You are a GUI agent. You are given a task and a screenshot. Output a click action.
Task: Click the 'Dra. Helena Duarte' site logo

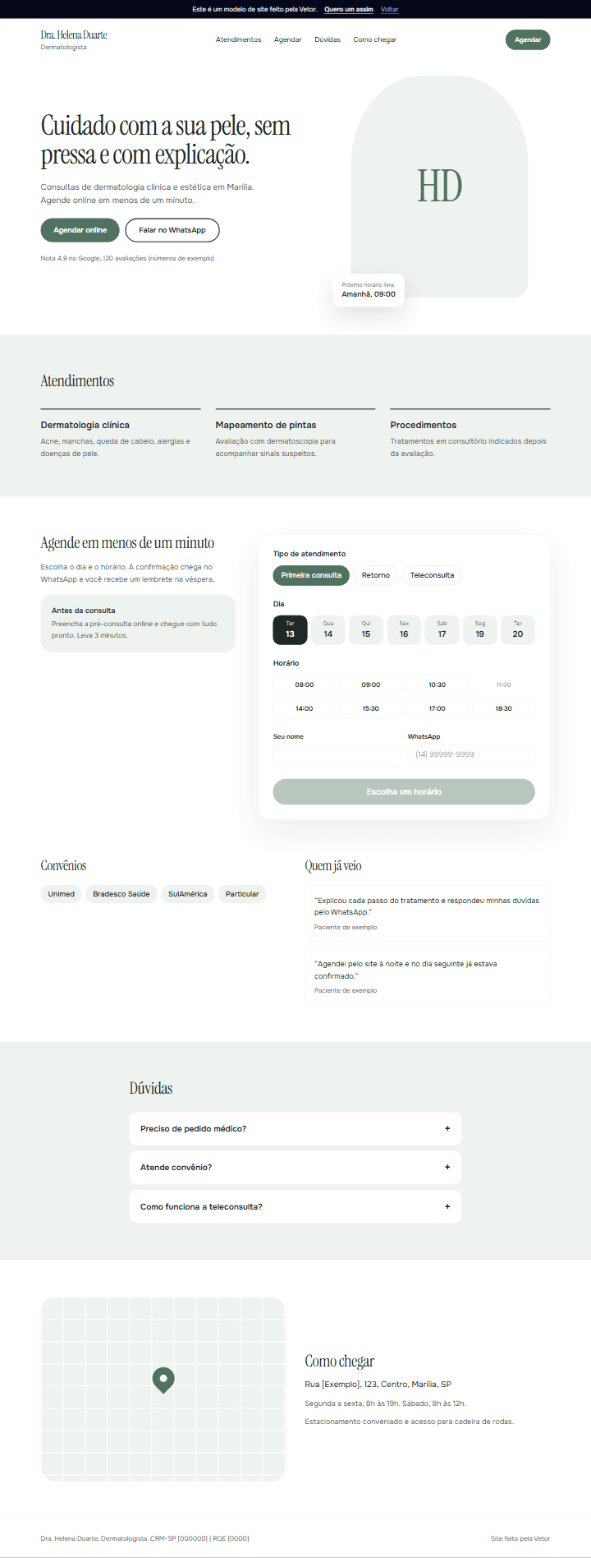click(x=74, y=39)
